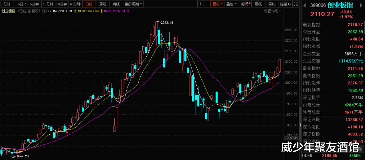Select the 日线 daily chart tab
Viewport: 365px width, 160px height.
tap(89, 4)
